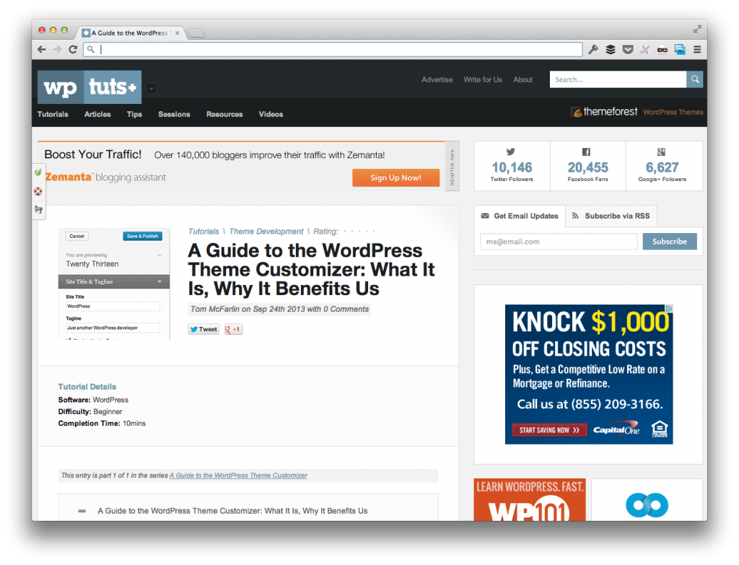Collapse the series list with minus icon
Screen dimensions: 739x565
click(x=82, y=511)
